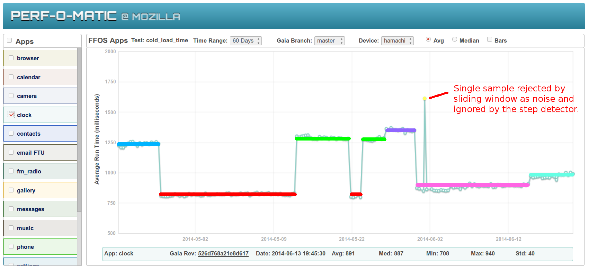Click the 2014-06-02 x-axis date label
The height and width of the screenshot is (271, 589).
pyautogui.click(x=430, y=239)
